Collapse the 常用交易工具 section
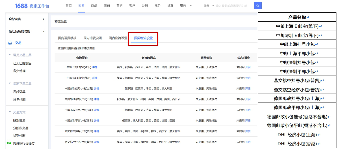Image resolution: width=338 pixels, height=150 pixels. pos(10,55)
